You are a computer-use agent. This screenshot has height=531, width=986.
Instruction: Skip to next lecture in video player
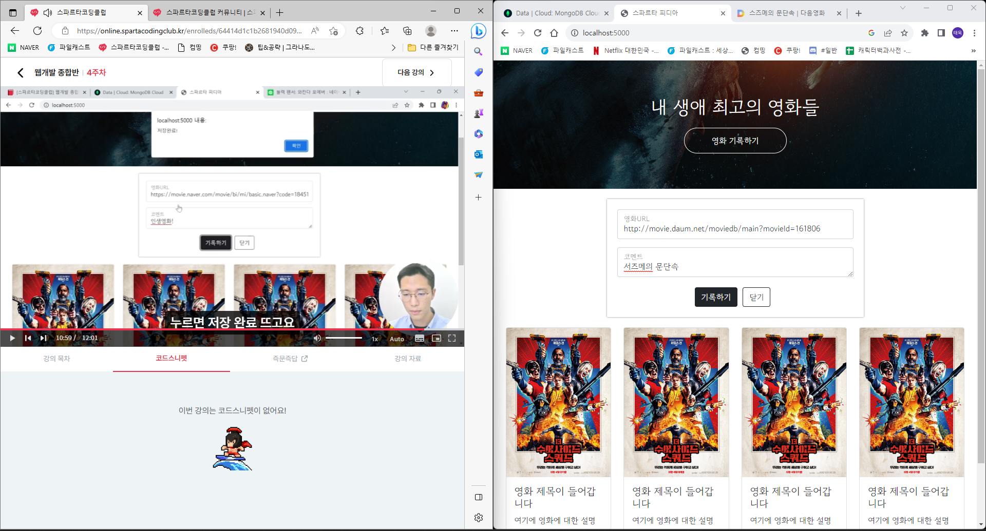point(43,338)
